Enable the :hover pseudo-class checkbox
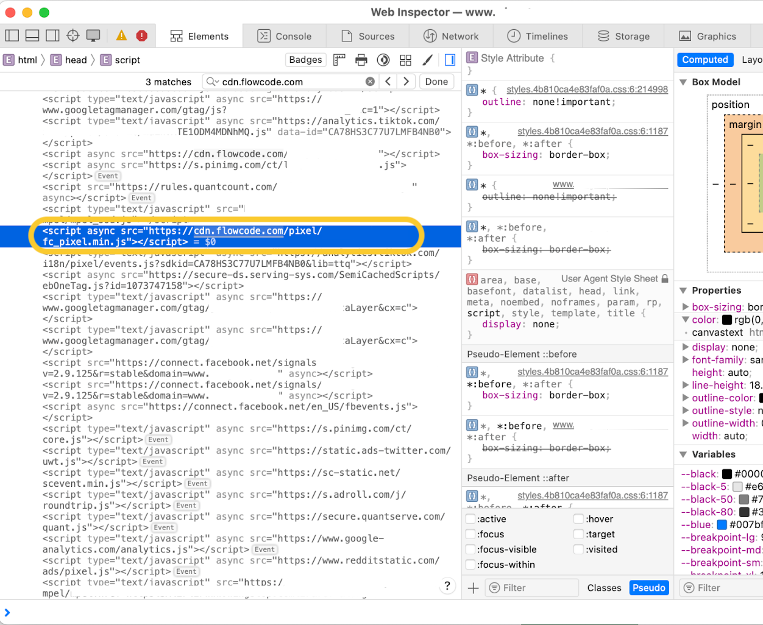 click(x=578, y=519)
